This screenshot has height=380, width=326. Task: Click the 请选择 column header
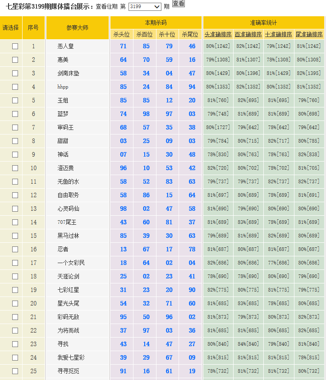[11, 28]
